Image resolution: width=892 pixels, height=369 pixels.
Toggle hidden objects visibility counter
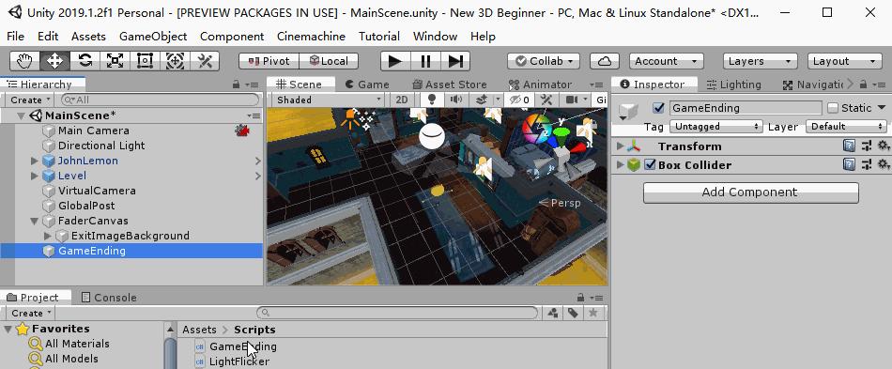pos(519,100)
